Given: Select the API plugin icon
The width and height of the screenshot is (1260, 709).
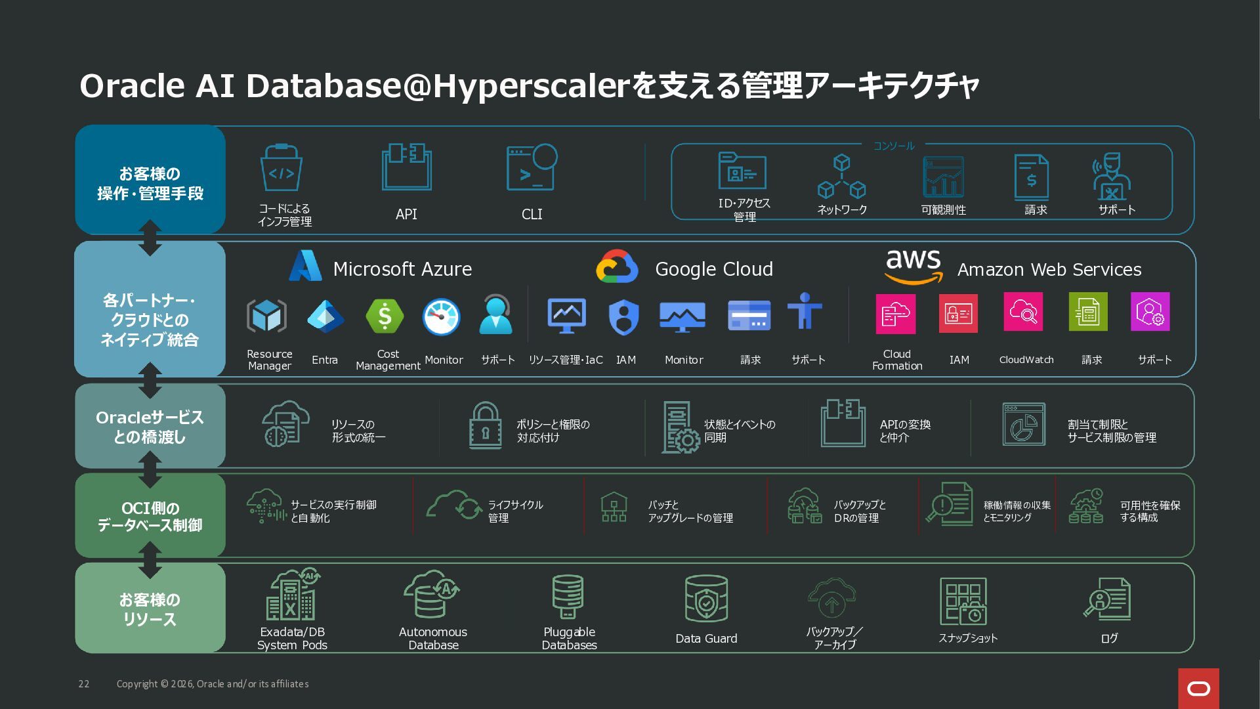Looking at the screenshot, I should click(406, 167).
